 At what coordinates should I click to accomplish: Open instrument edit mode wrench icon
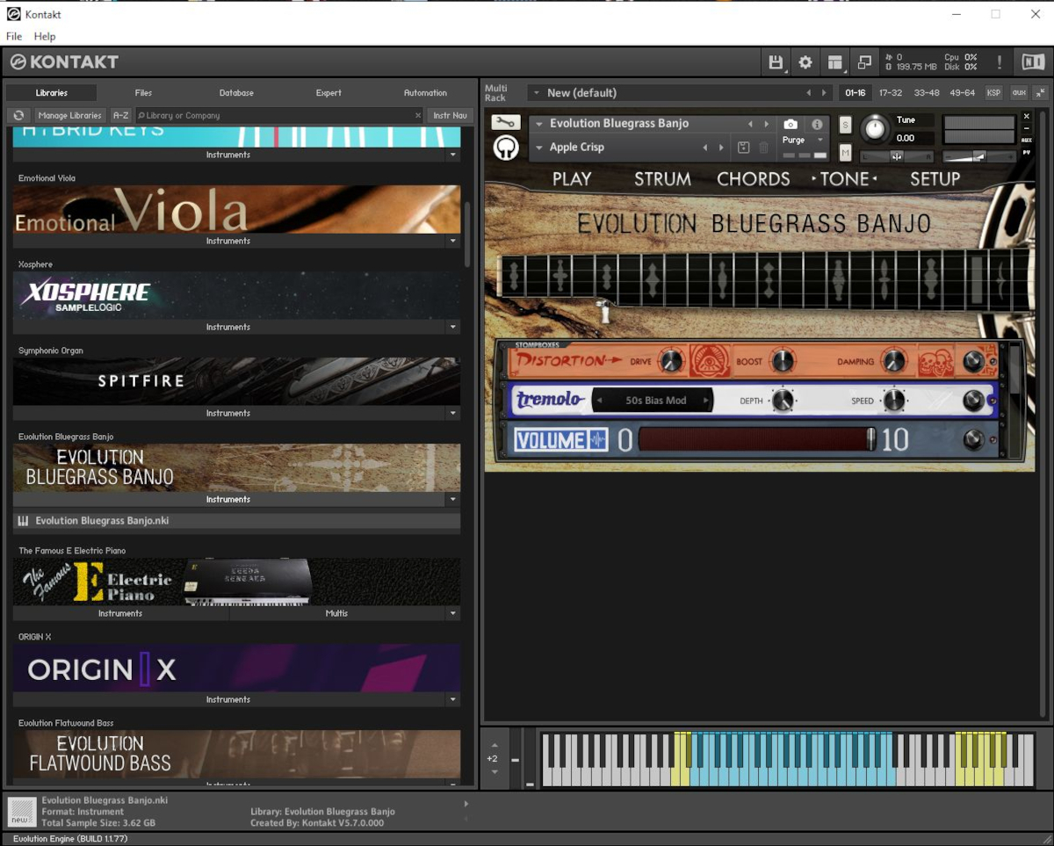(x=505, y=122)
